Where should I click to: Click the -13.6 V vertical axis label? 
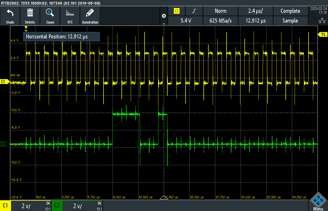(x=16, y=197)
